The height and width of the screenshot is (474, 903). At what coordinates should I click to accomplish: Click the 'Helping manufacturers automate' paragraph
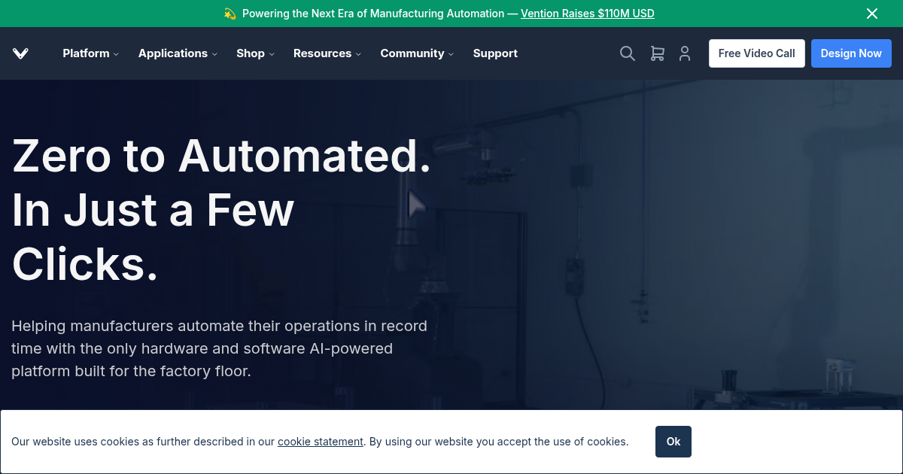219,348
